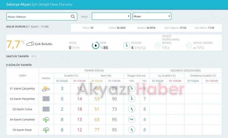Click the rain icon for 05 Kasım Pazar

pos(46,130)
